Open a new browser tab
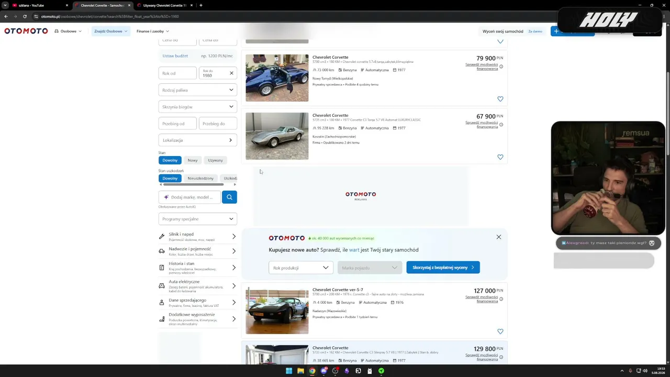Viewport: 670px width, 377px height. click(201, 5)
